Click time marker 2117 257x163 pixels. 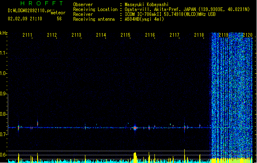click(174, 35)
